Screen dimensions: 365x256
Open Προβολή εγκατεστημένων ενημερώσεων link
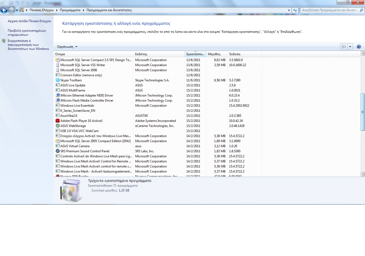pyautogui.click(x=27, y=32)
